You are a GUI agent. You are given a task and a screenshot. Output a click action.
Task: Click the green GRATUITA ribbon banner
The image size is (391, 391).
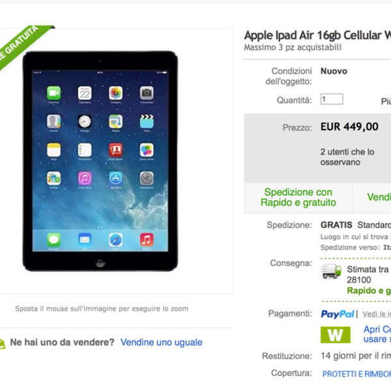pyautogui.click(x=23, y=45)
